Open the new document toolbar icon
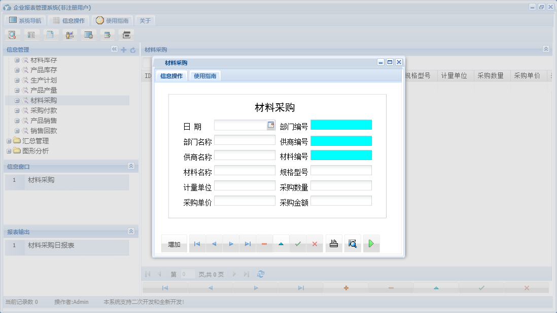Screen dimensions: 557x313 pyautogui.click(x=50, y=34)
